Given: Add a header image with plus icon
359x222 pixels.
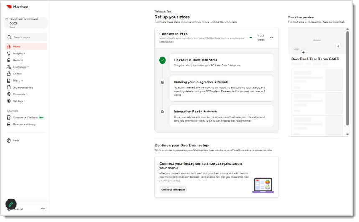Looking at the screenshot, I should pos(338,46).
